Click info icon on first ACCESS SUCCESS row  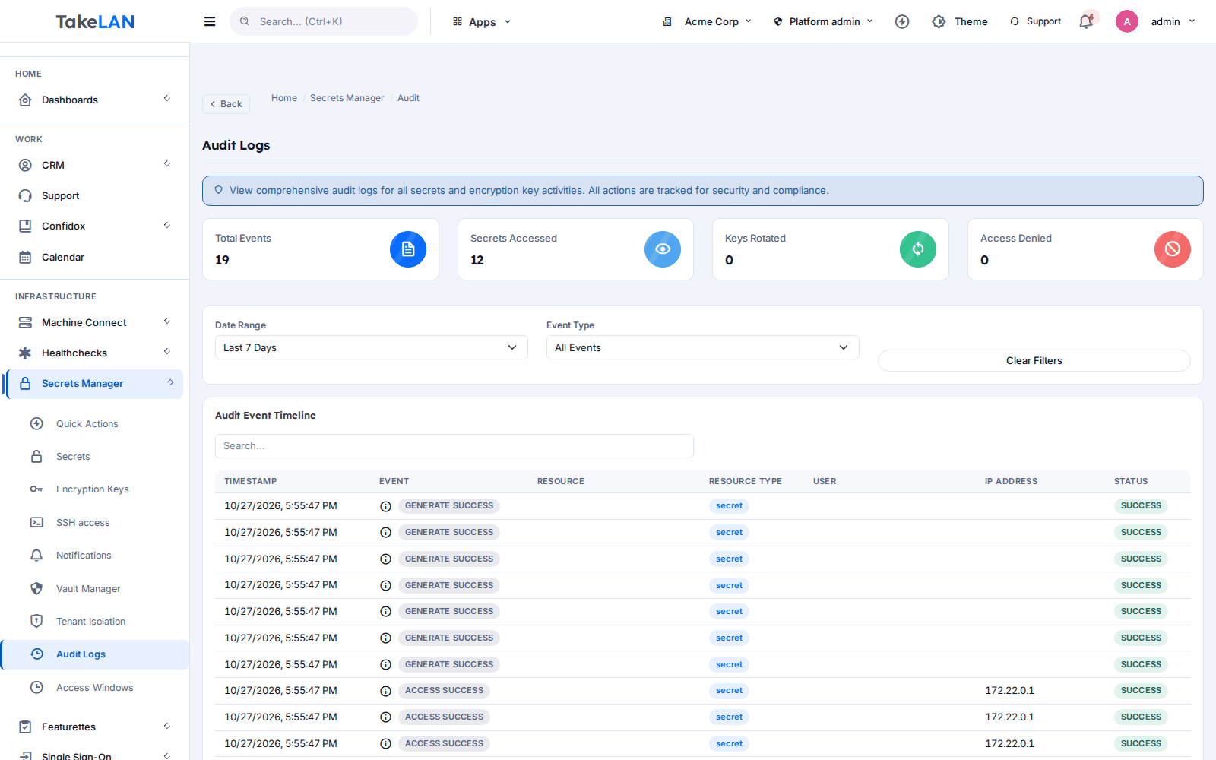click(385, 691)
